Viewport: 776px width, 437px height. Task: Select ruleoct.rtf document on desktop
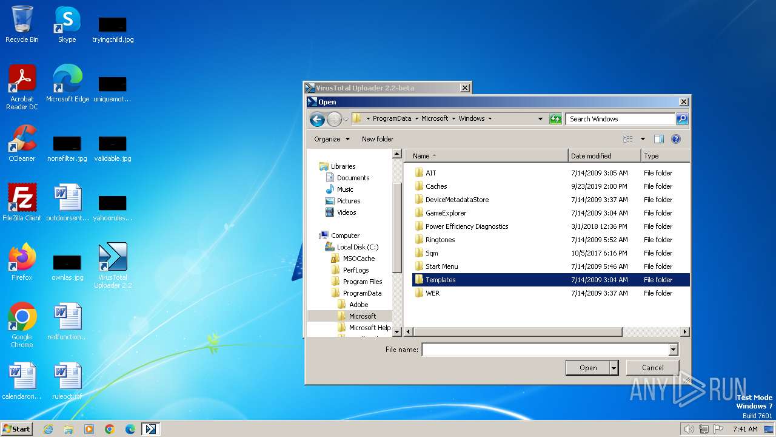pyautogui.click(x=67, y=381)
